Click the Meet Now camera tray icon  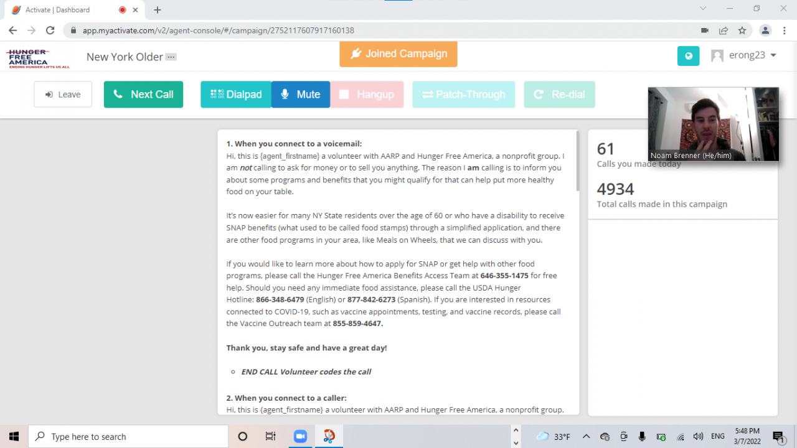pyautogui.click(x=623, y=437)
